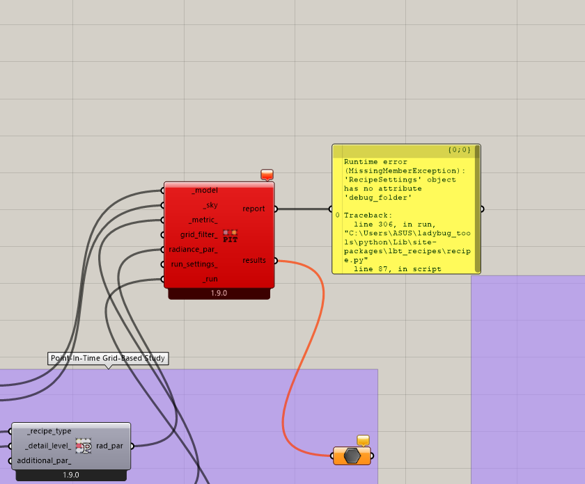The image size is (585, 484).
Task: Click the _run input on the red component
Action: click(209, 280)
